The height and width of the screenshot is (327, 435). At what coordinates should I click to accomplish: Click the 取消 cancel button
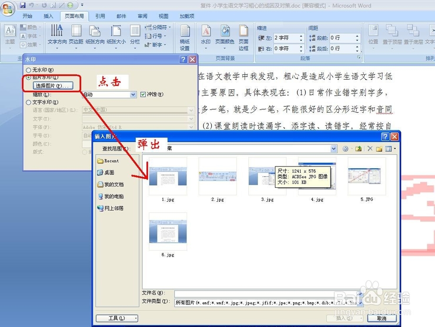click(x=382, y=318)
